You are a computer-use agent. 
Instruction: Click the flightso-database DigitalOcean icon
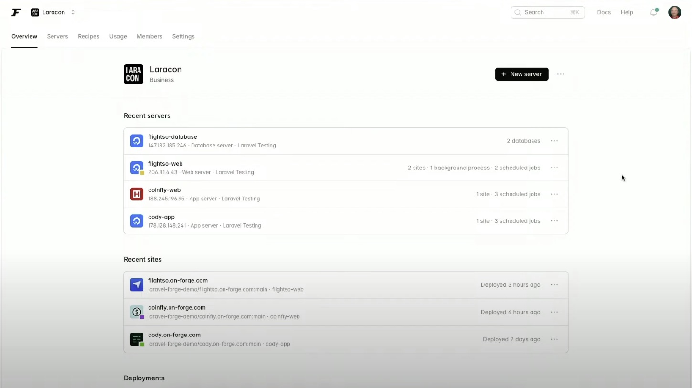[137, 141]
